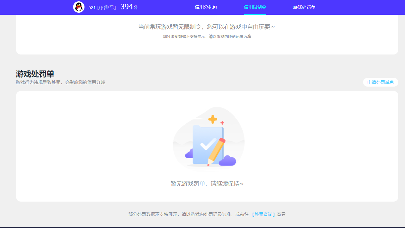Open the 处罚查询 link in the footer

[263, 214]
